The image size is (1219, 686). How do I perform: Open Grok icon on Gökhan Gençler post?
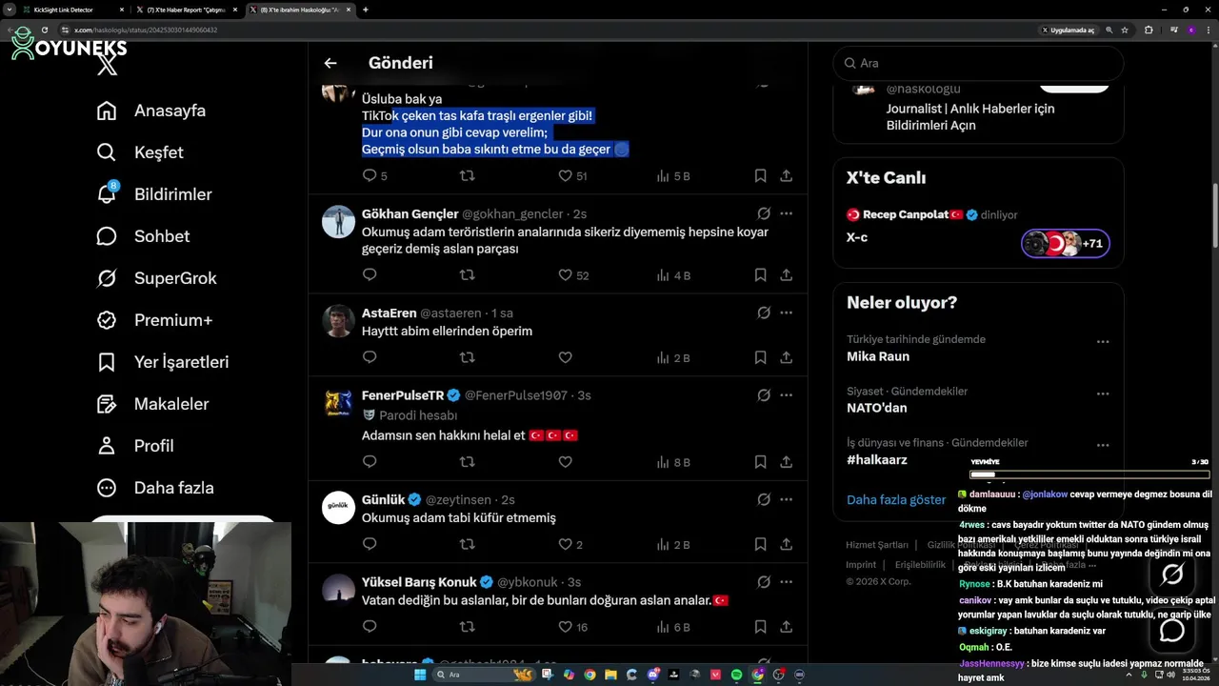click(764, 213)
